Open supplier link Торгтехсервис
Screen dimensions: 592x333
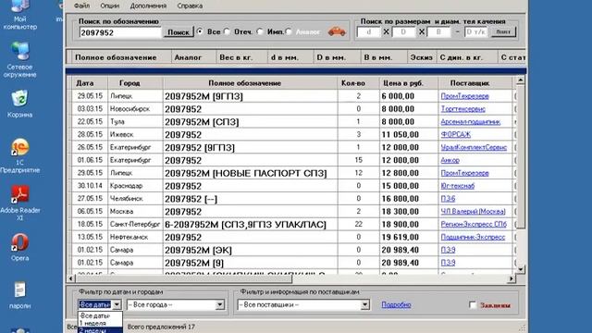[x=462, y=109]
